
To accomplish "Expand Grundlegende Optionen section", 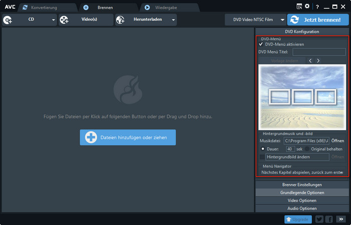I will (x=302, y=192).
